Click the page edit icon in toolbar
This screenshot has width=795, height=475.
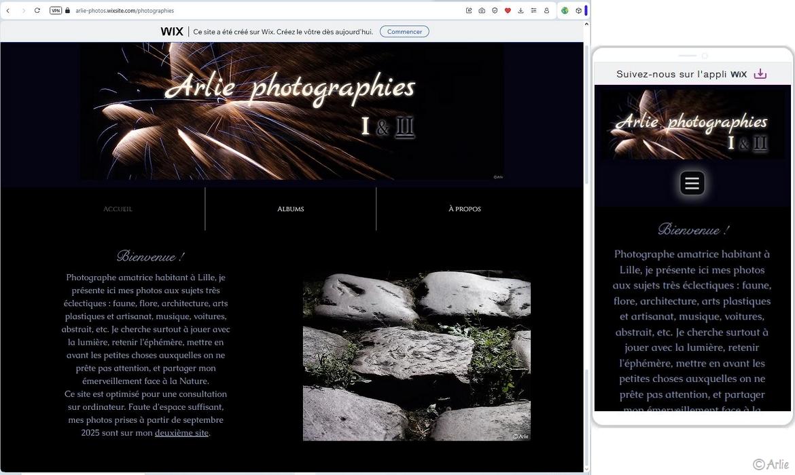pos(469,10)
